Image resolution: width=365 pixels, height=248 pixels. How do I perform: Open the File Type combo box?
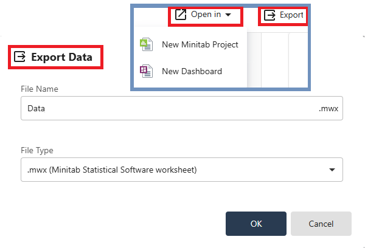[x=182, y=170]
